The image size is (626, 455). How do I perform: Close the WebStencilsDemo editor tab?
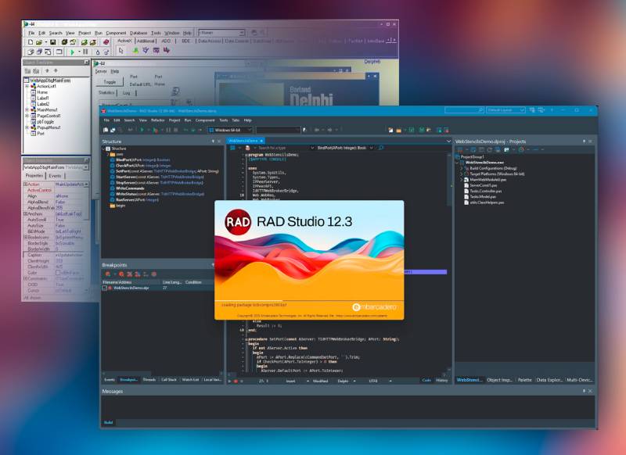tap(261, 141)
